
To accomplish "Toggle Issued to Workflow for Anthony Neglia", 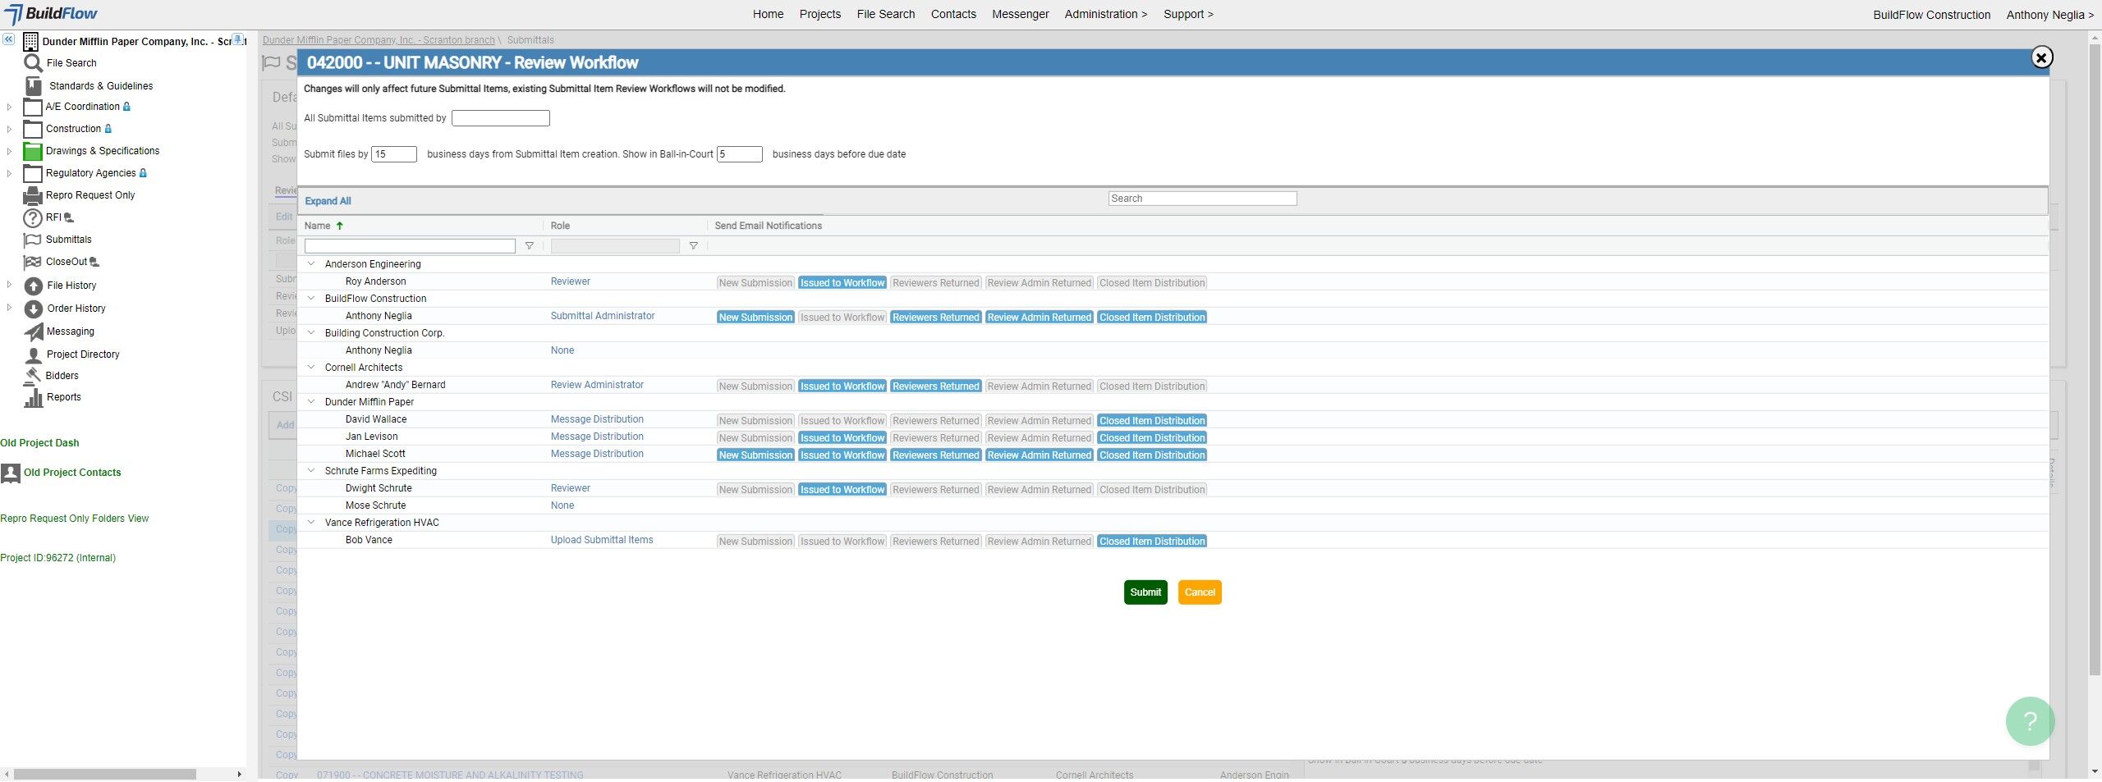I will coord(842,318).
